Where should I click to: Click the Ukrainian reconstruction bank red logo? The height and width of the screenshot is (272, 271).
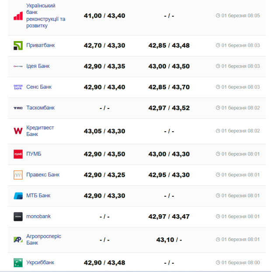click(18, 16)
